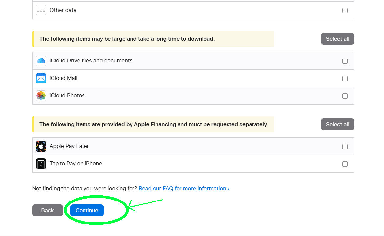Viewport: 384px width, 236px height.
Task: Click the iCloud Photos flower icon
Action: (41, 95)
